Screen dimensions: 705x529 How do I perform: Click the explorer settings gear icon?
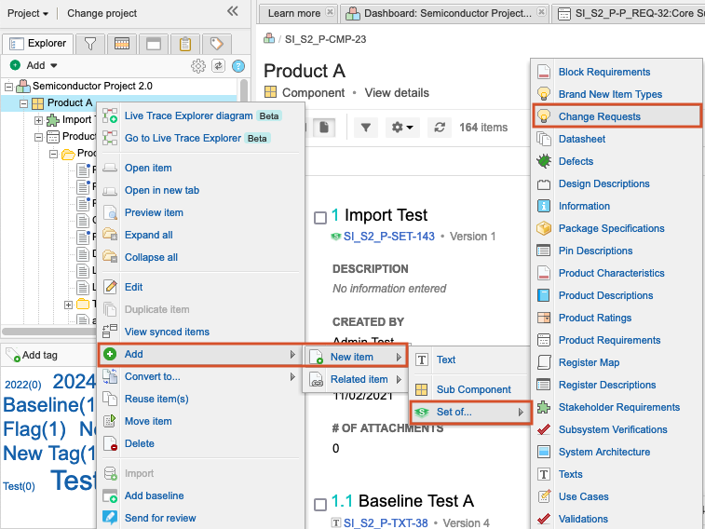click(197, 65)
